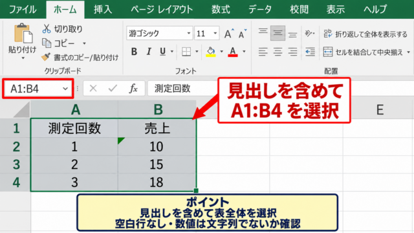The image size is (414, 233).
Task: Open the ヘルプ (Help) tab
Action: 375,10
